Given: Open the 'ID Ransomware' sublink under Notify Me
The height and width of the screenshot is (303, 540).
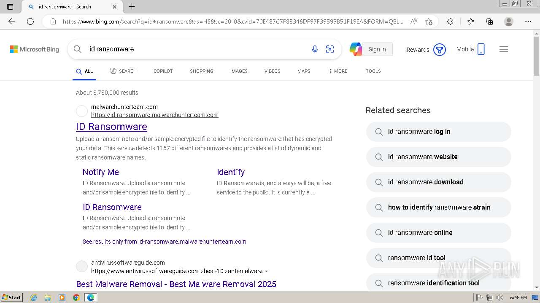Looking at the screenshot, I should pyautogui.click(x=112, y=207).
